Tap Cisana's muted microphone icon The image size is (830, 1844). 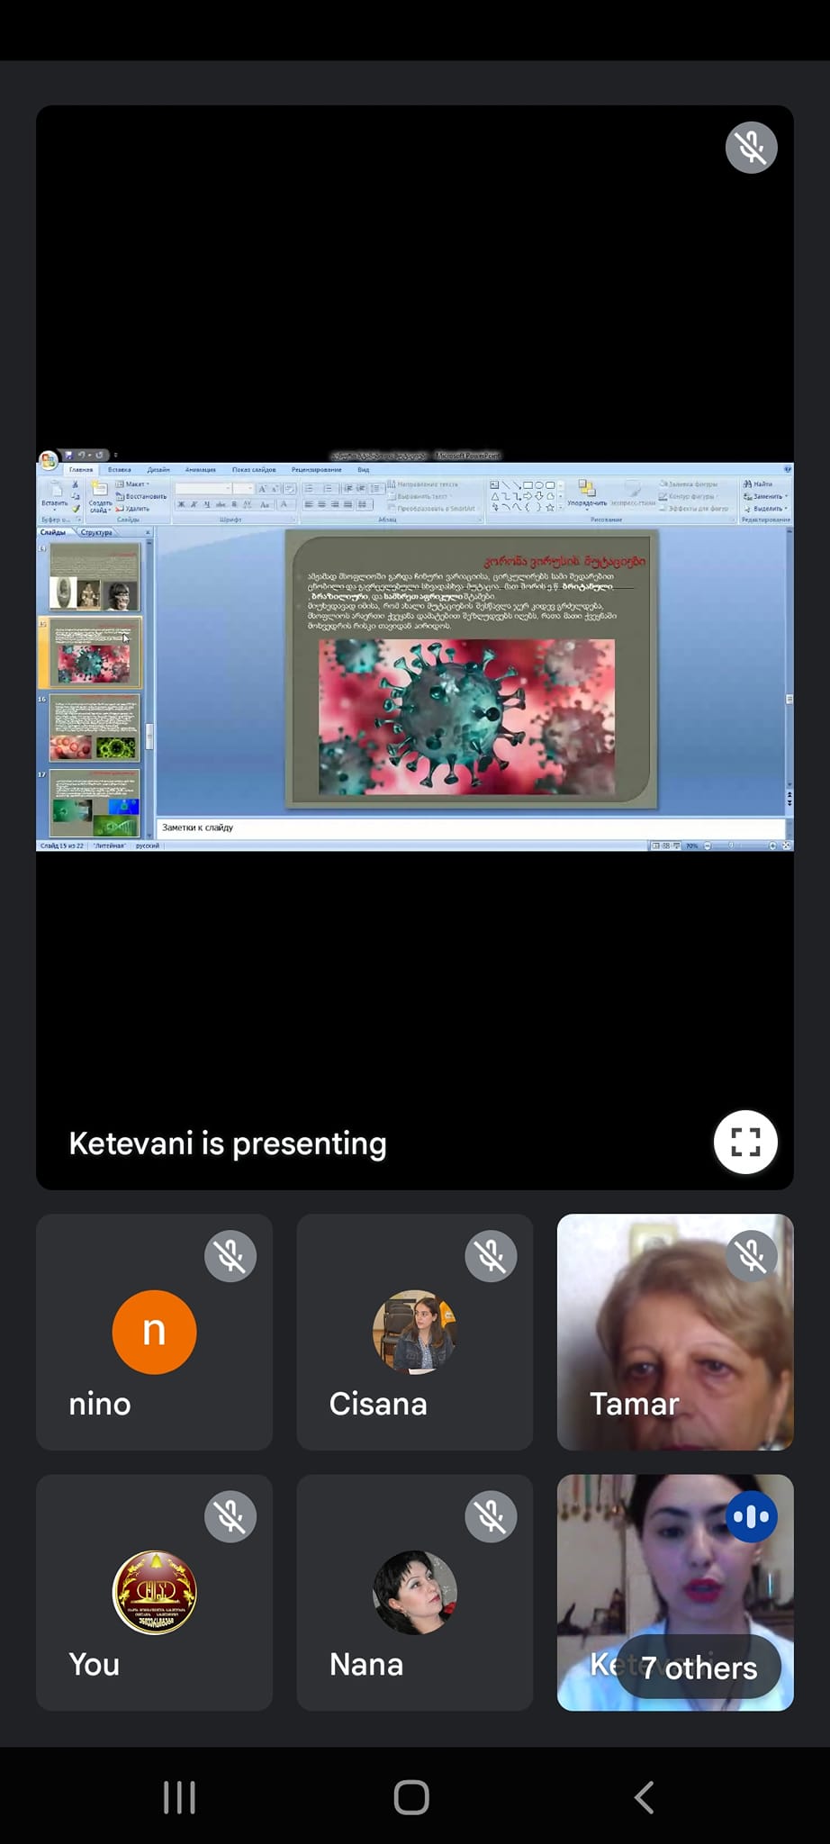[491, 1256]
